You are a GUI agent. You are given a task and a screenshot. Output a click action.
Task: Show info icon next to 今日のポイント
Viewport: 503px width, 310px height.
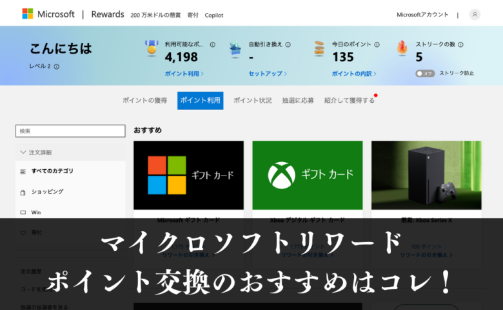(x=377, y=45)
